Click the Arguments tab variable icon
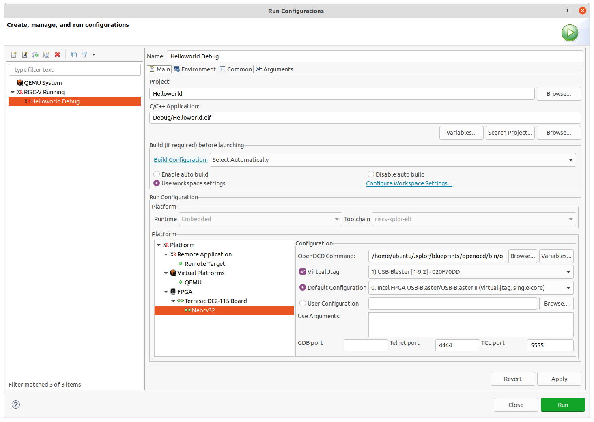The image size is (594, 422). point(258,69)
